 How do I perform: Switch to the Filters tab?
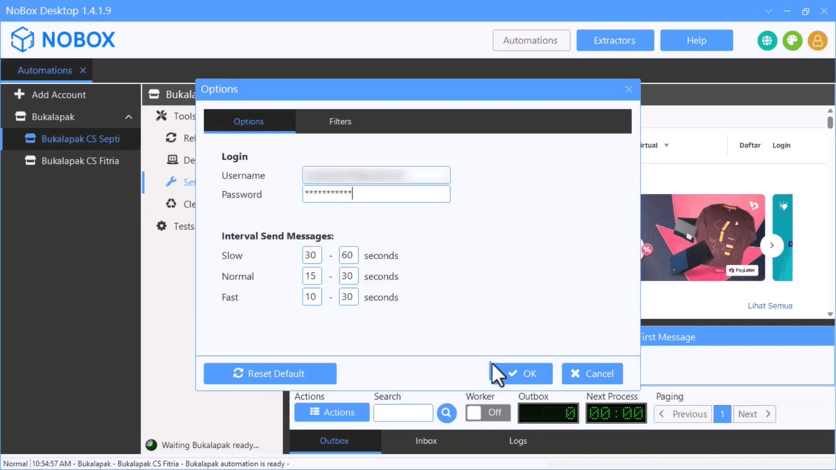(x=340, y=121)
